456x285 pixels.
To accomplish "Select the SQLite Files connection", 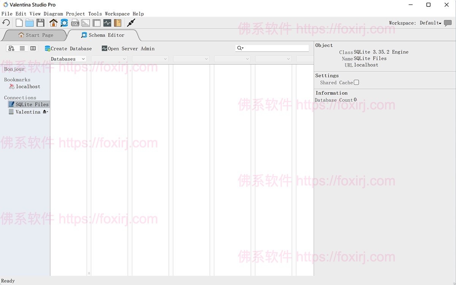I will (32, 104).
